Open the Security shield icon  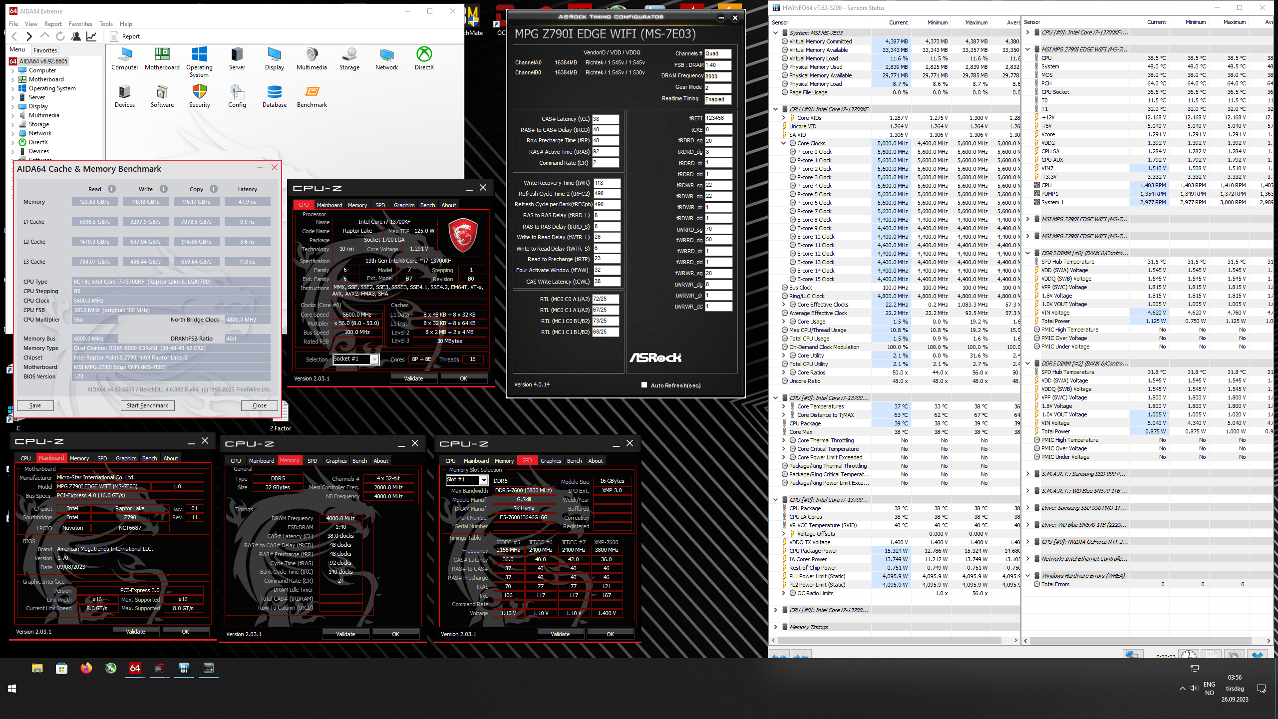[x=200, y=96]
